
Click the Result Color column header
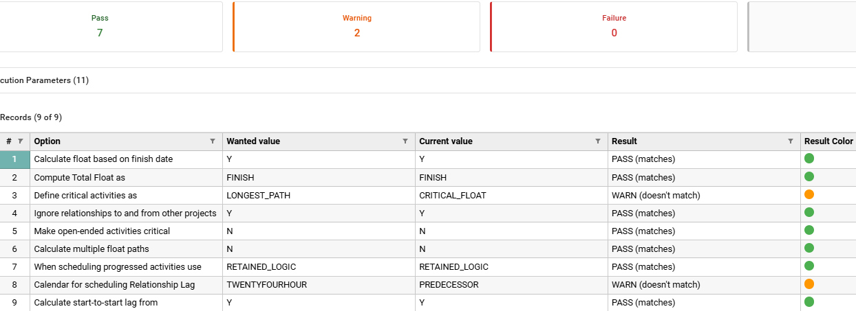pos(828,141)
